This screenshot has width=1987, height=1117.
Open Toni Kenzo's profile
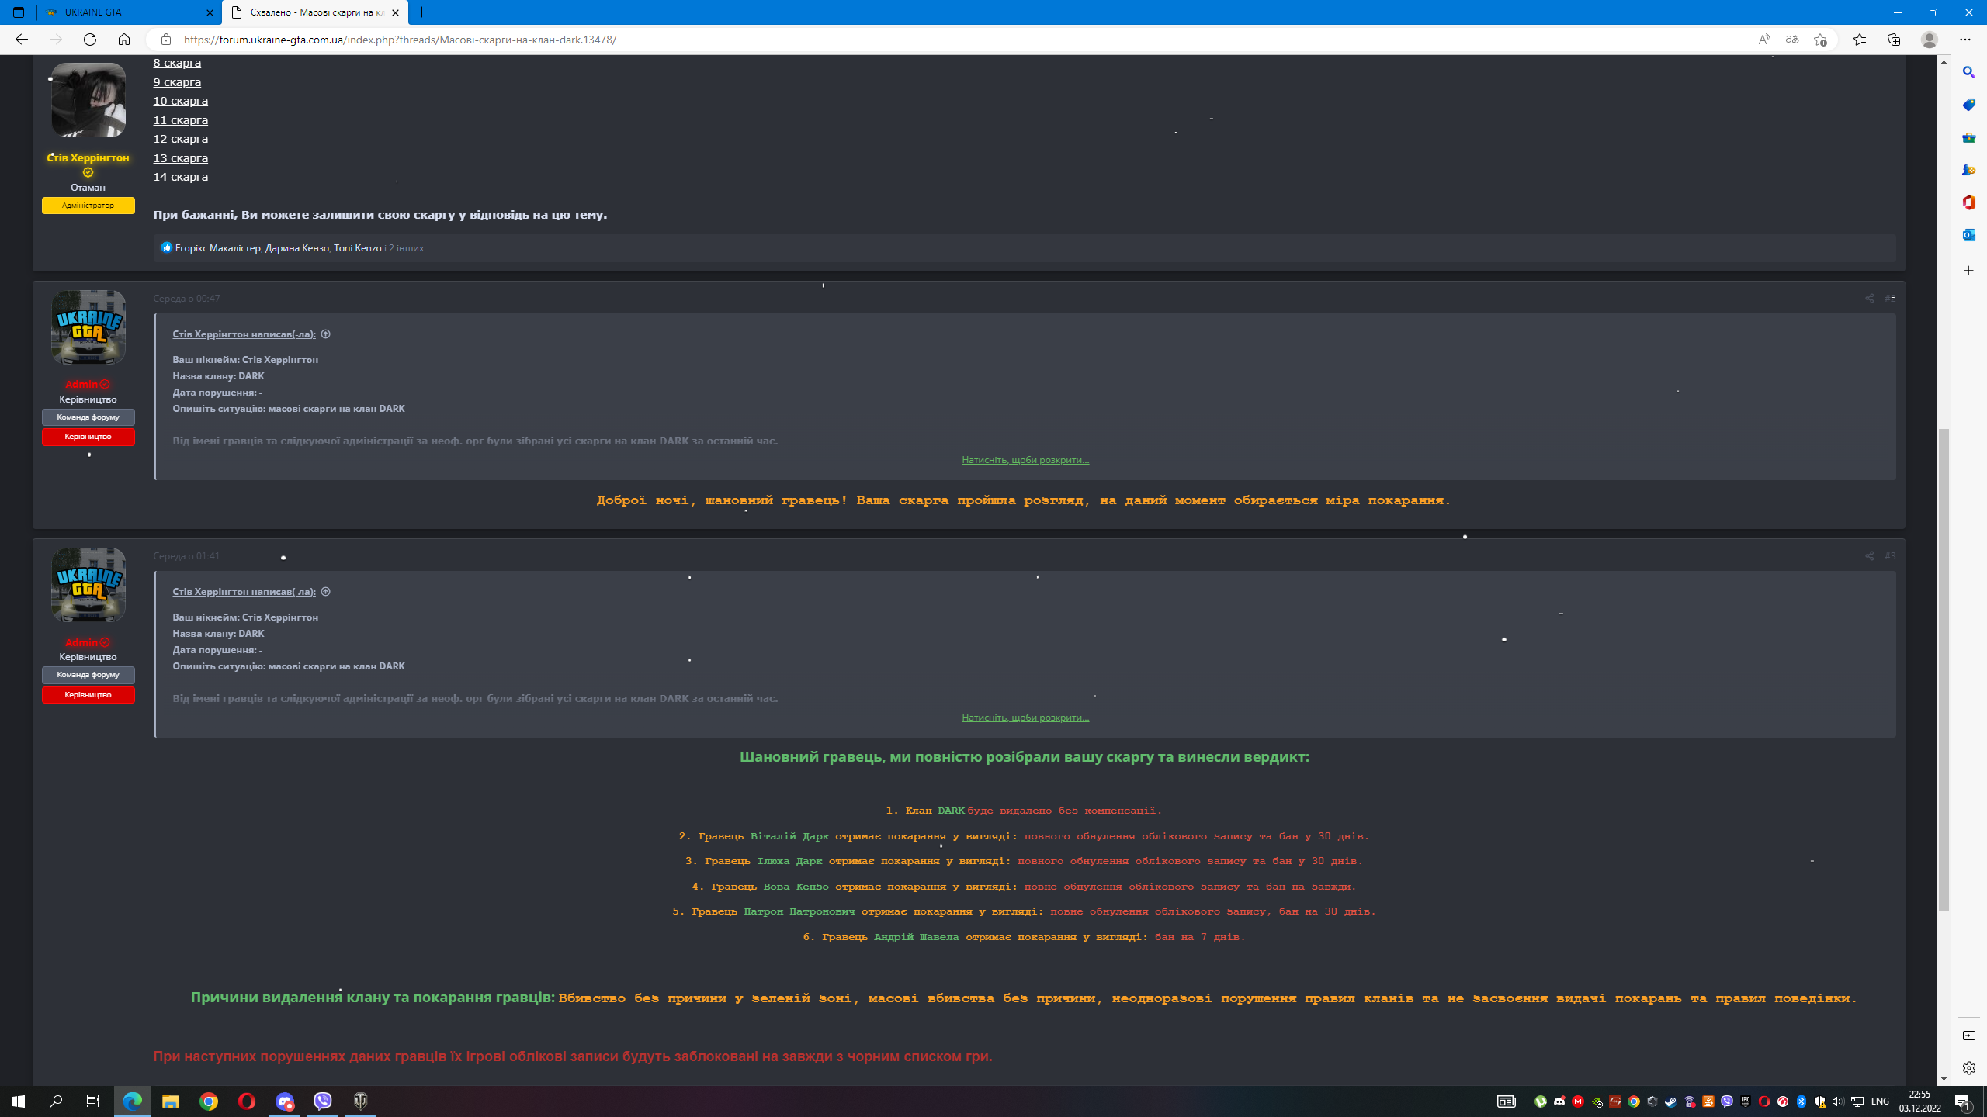click(x=357, y=248)
